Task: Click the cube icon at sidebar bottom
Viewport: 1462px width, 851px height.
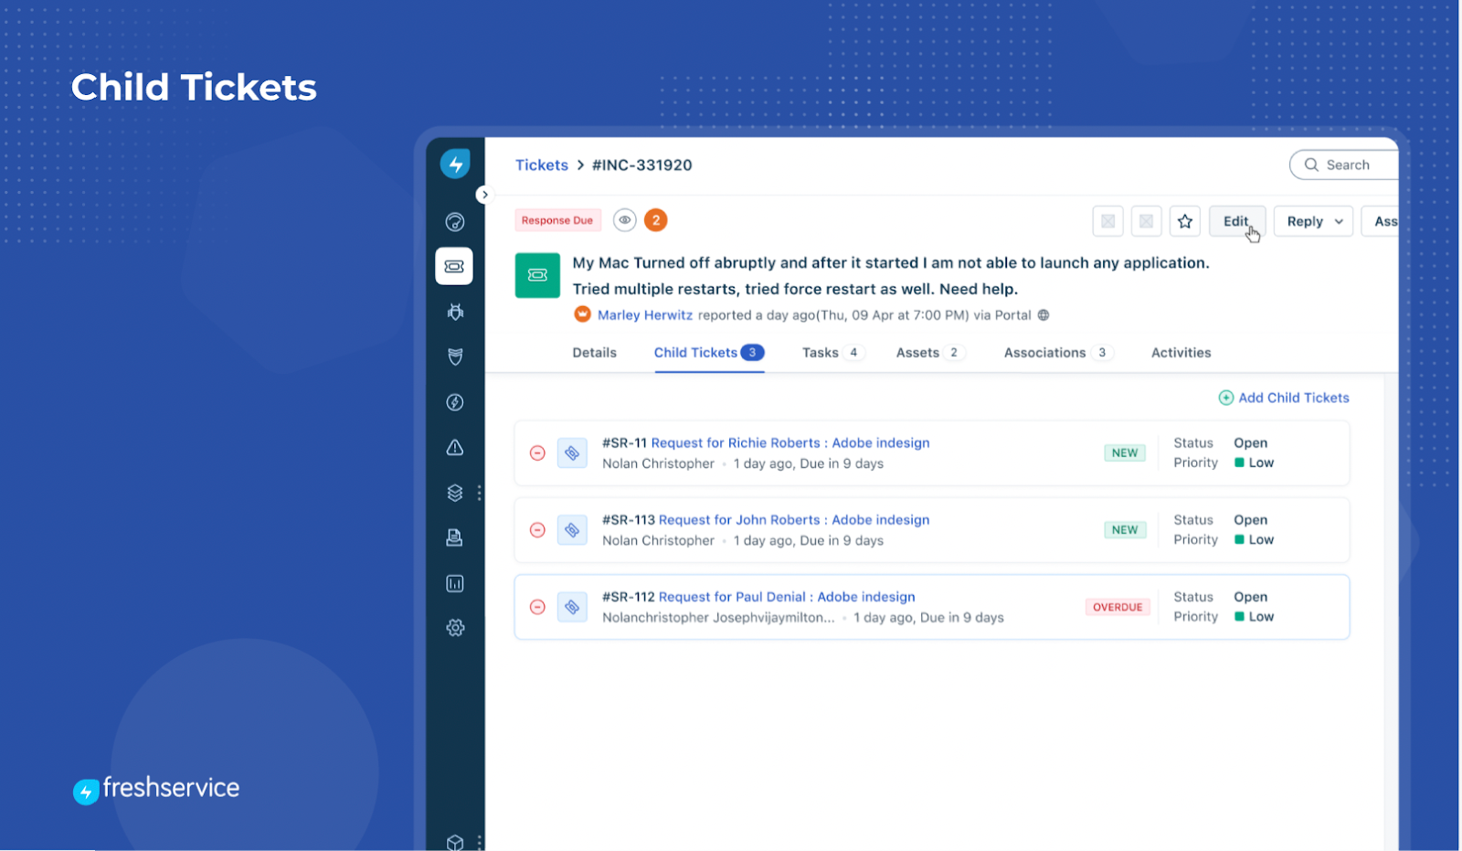Action: tap(455, 842)
